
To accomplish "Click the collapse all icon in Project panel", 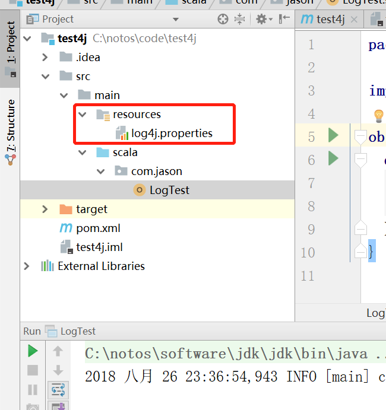I will click(x=239, y=20).
